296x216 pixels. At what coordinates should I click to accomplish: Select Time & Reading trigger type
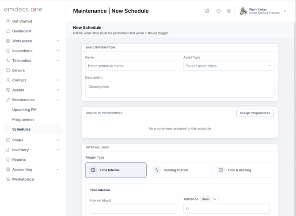pyautogui.click(x=244, y=170)
